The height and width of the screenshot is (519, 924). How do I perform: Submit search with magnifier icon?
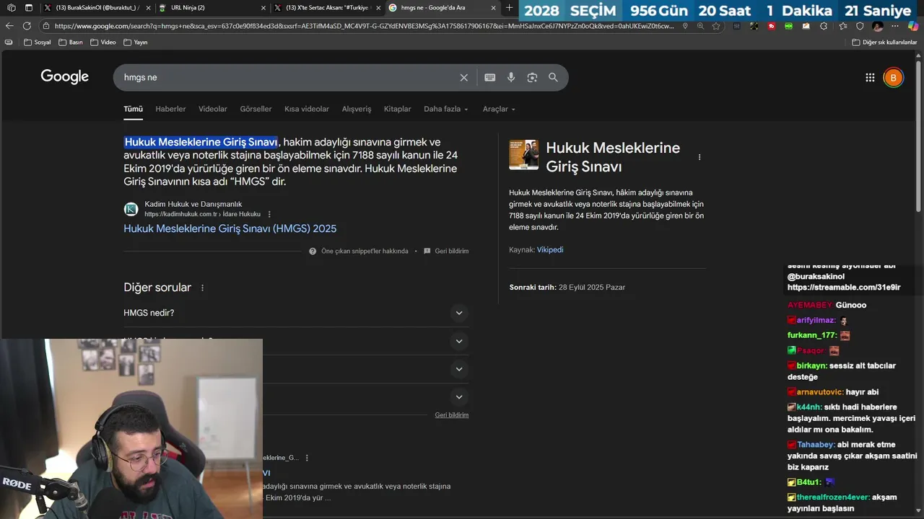coord(553,78)
